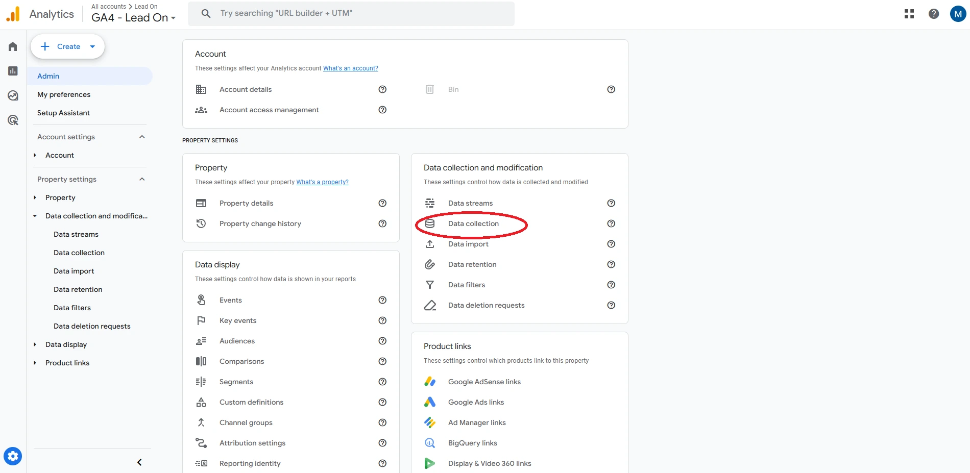The image size is (970, 473).
Task: Click help icon next to Segments
Action: click(x=382, y=382)
